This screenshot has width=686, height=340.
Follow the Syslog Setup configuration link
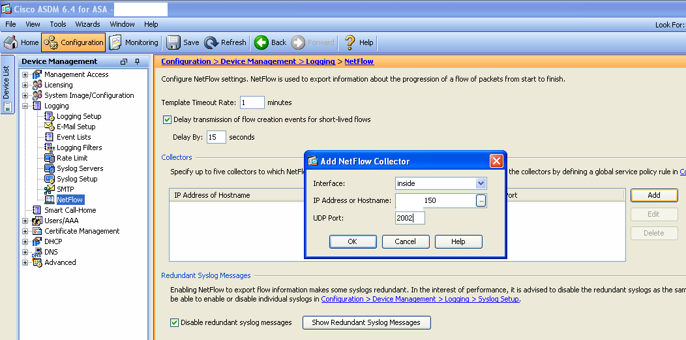420,299
